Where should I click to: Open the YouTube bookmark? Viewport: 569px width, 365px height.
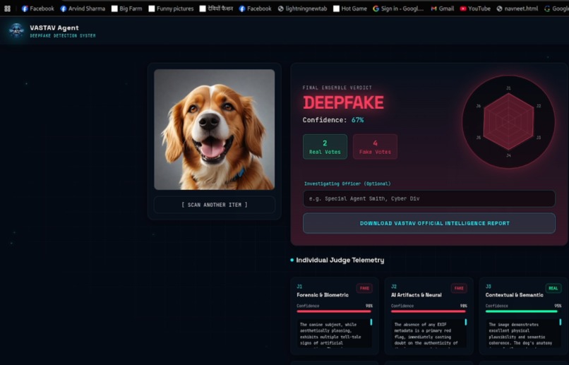point(475,8)
